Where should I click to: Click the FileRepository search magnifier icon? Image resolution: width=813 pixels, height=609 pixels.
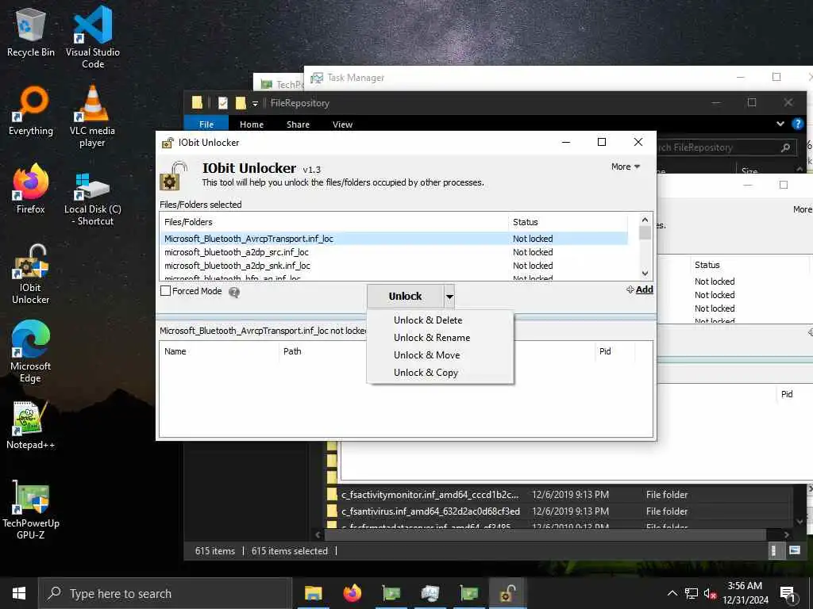(x=785, y=147)
